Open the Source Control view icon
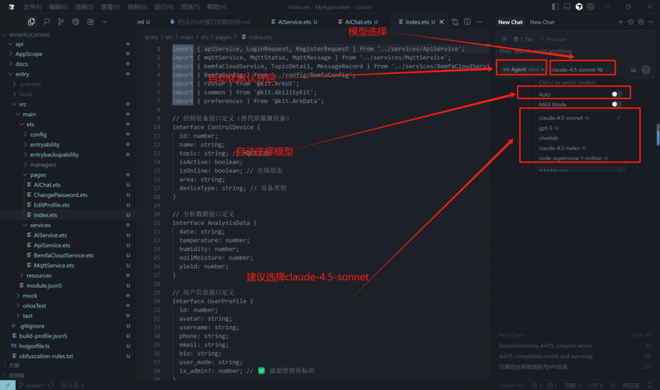The image size is (660, 390). [x=61, y=21]
